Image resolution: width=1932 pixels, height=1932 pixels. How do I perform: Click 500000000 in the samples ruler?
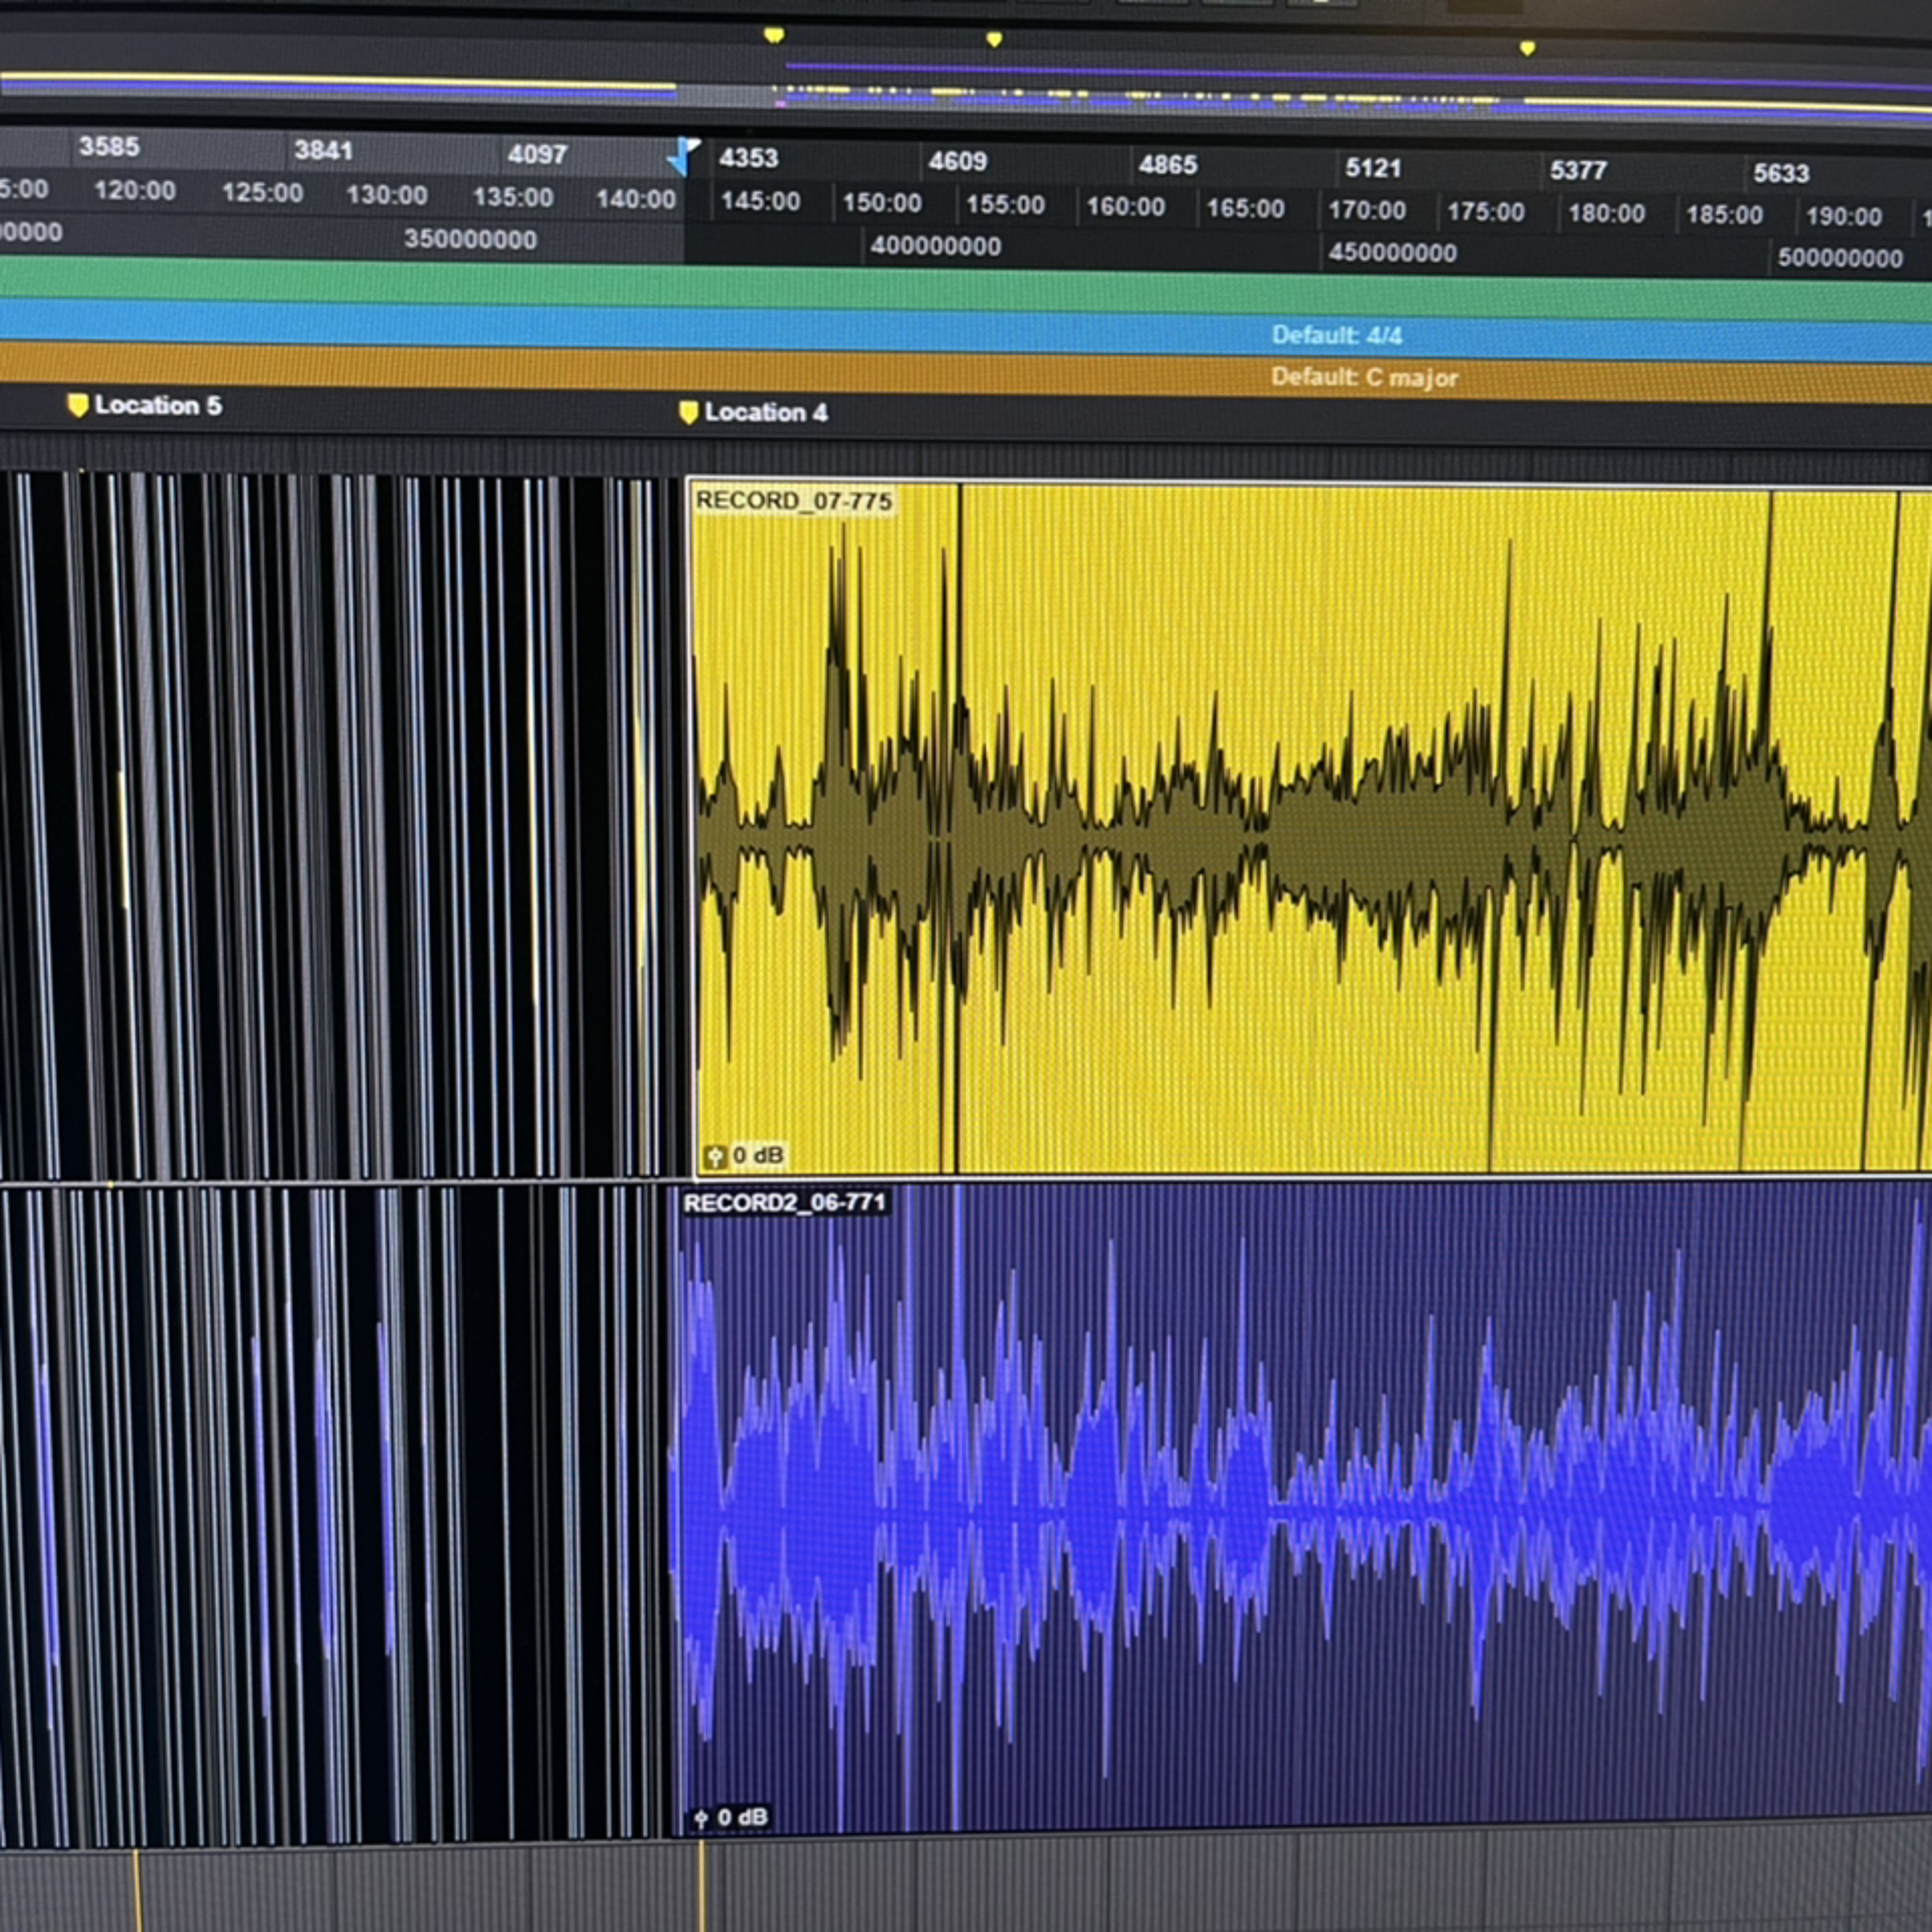click(1839, 258)
